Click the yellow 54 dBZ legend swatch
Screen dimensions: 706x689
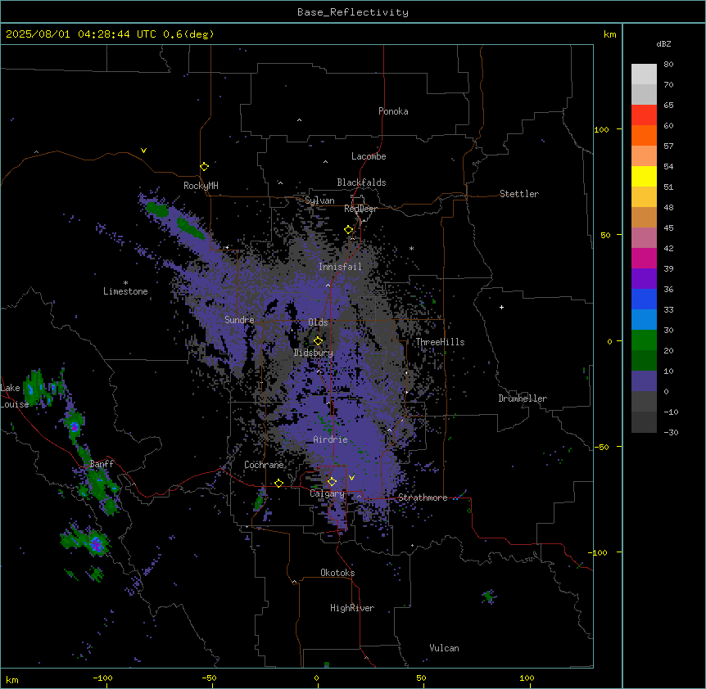(644, 176)
